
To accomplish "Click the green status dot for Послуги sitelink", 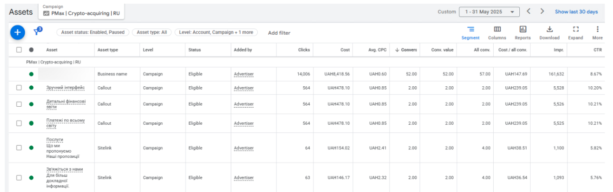I will coord(31,147).
